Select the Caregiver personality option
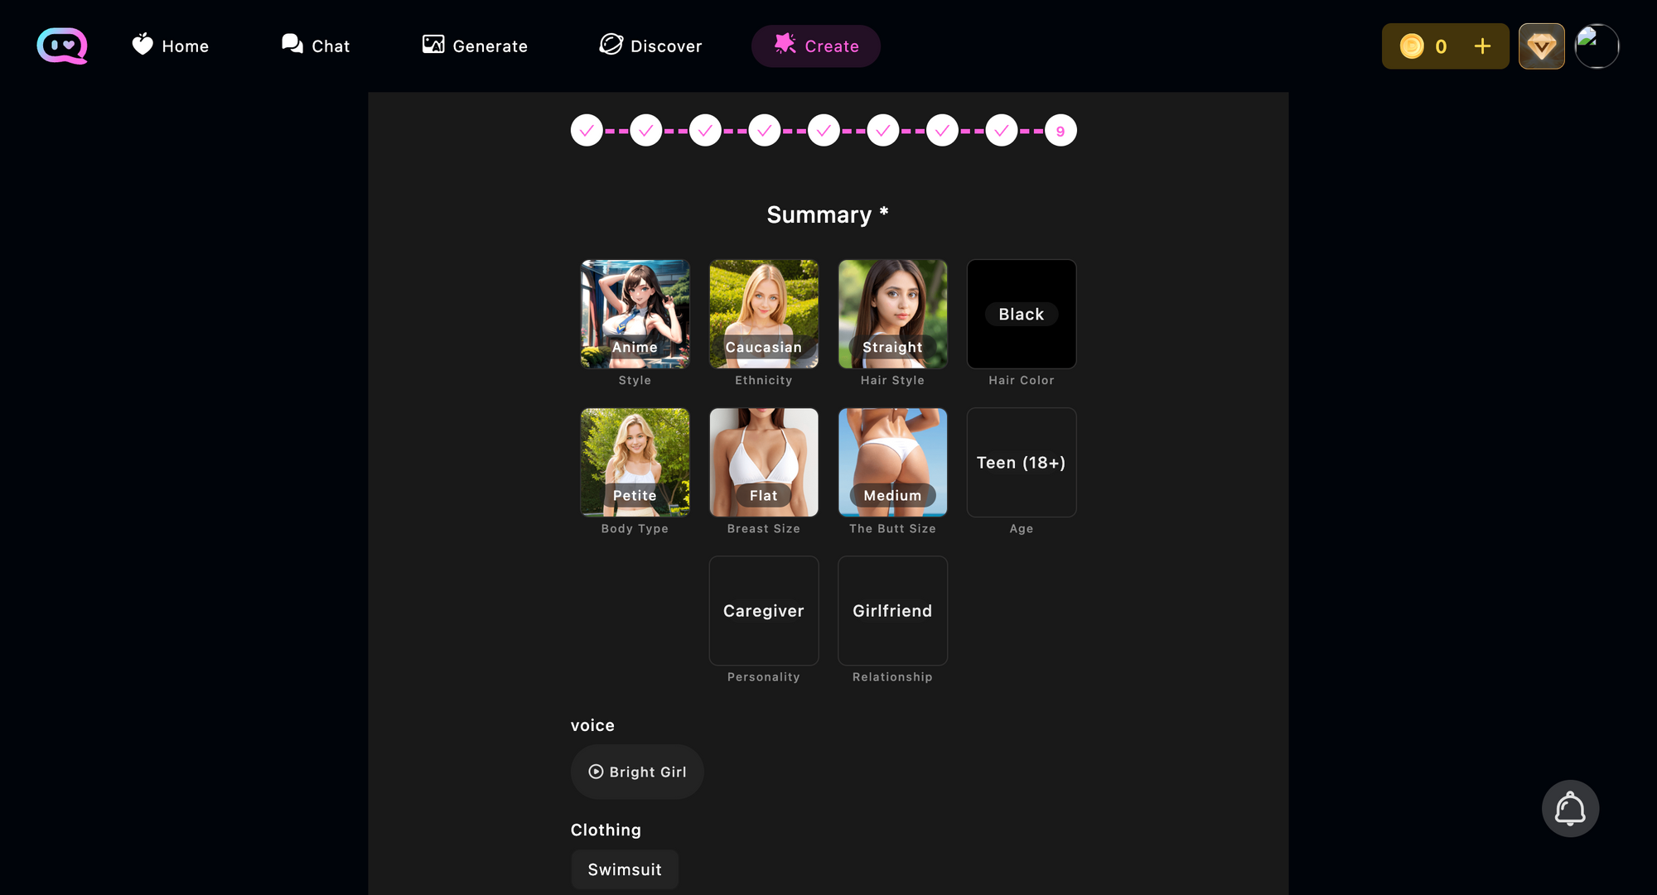1657x895 pixels. pos(764,611)
